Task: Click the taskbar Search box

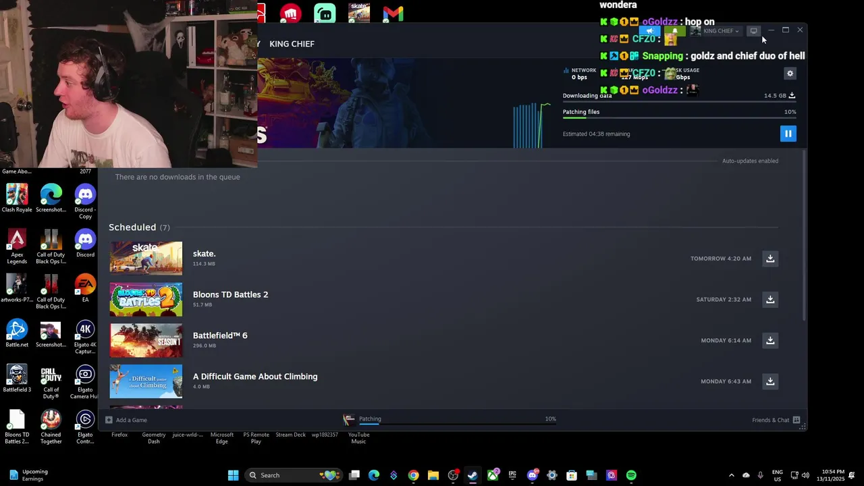Action: pyautogui.click(x=293, y=475)
